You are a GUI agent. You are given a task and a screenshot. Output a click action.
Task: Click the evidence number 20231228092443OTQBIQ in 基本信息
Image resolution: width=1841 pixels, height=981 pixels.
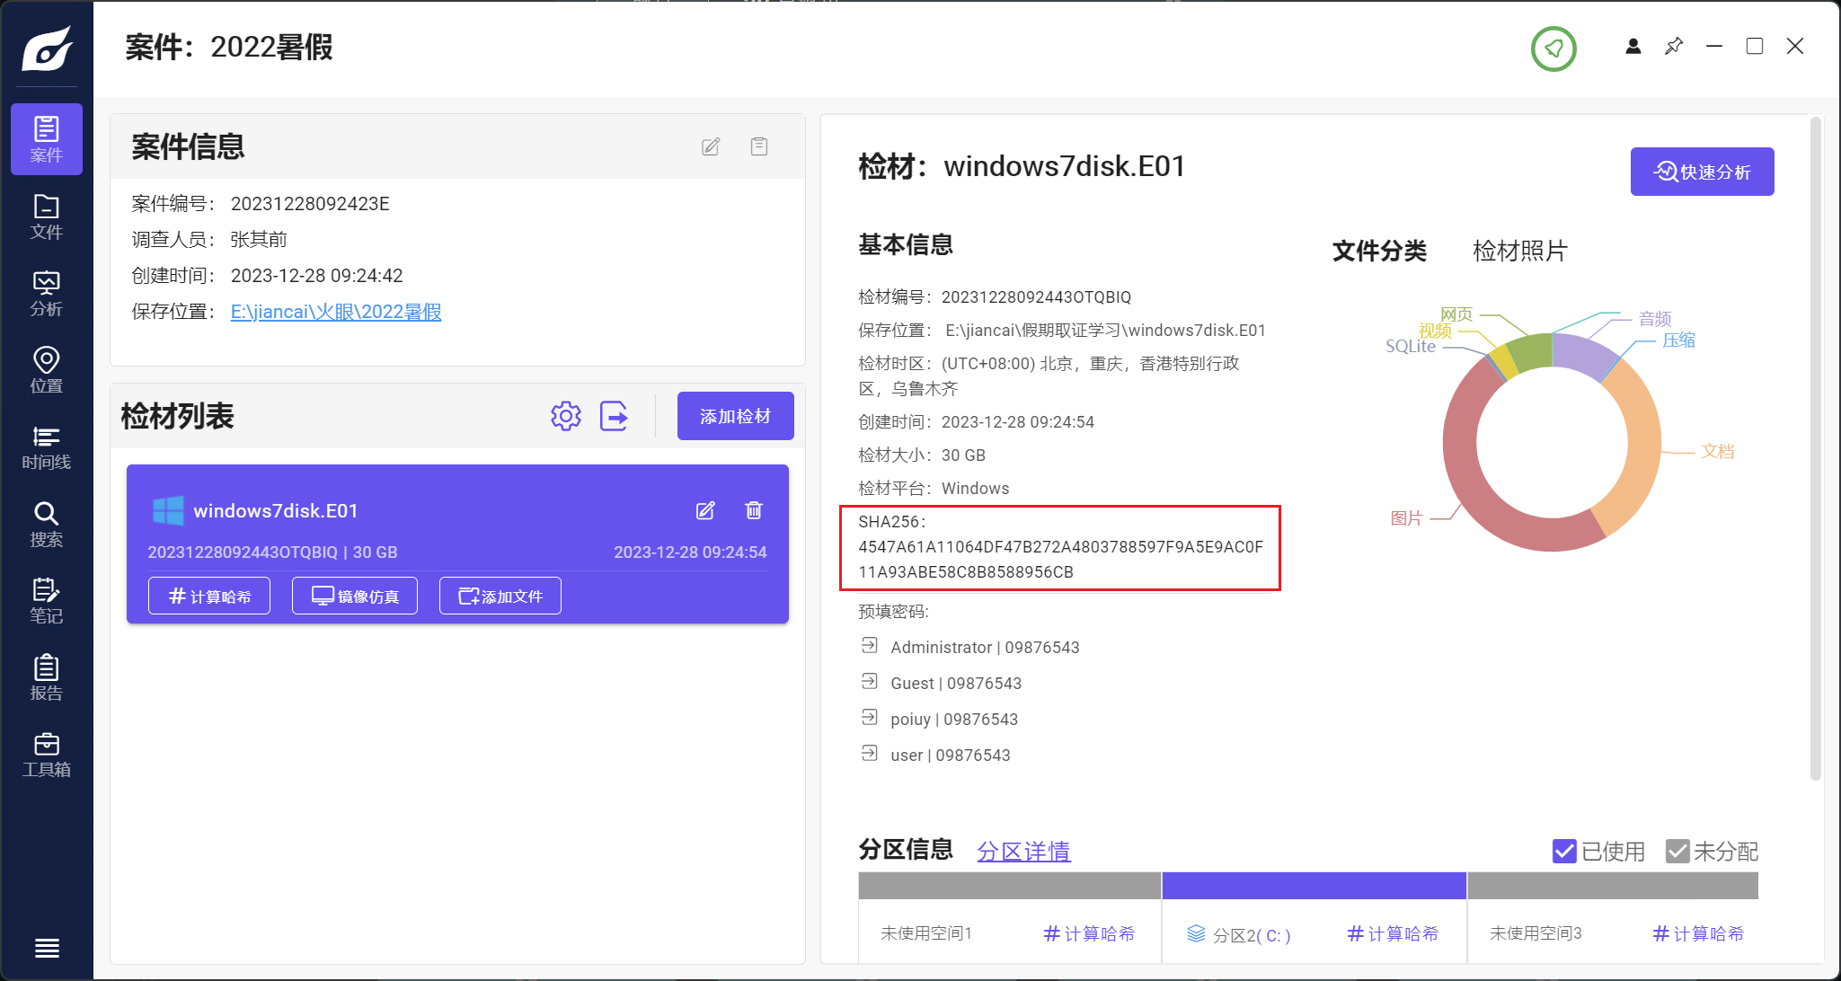point(1036,297)
